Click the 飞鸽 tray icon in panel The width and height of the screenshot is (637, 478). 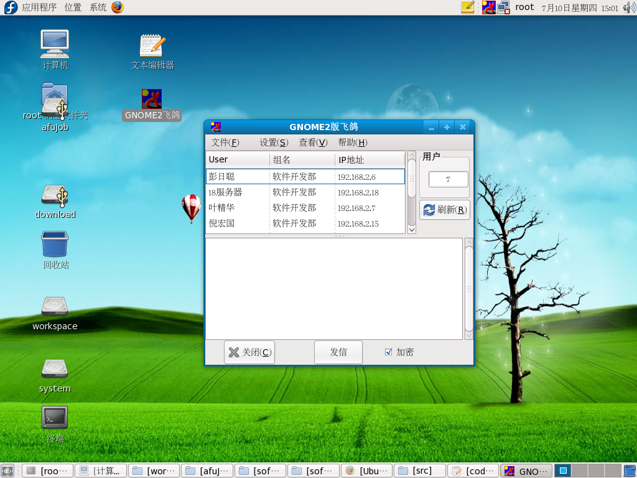(x=488, y=7)
